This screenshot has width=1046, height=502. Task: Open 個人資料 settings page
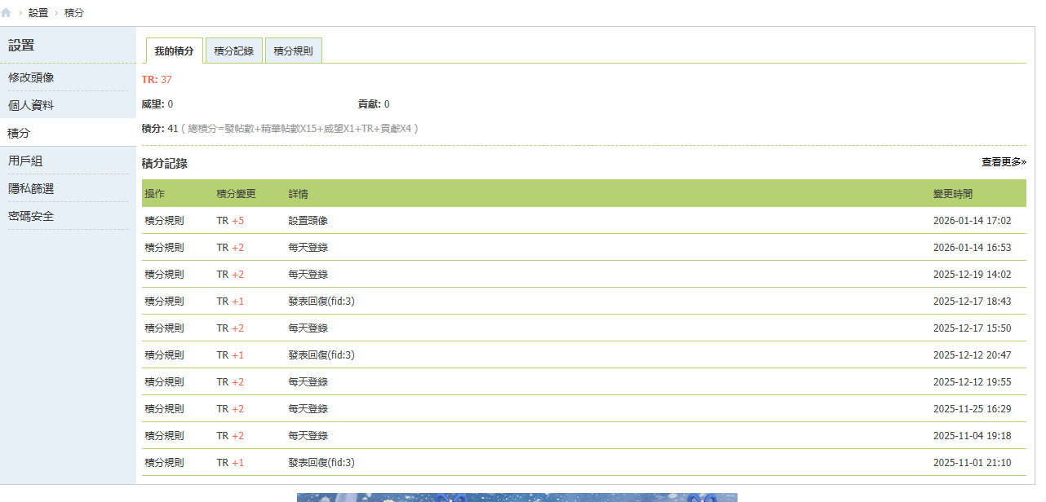pyautogui.click(x=32, y=105)
